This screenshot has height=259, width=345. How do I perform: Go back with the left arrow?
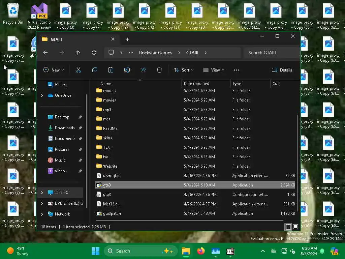[x=45, y=53]
